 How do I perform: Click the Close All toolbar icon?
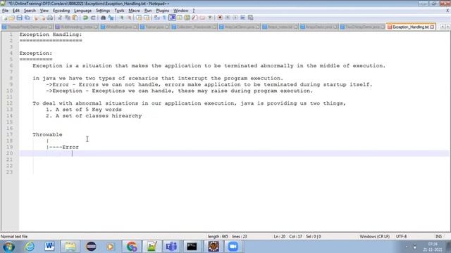click(x=42, y=18)
